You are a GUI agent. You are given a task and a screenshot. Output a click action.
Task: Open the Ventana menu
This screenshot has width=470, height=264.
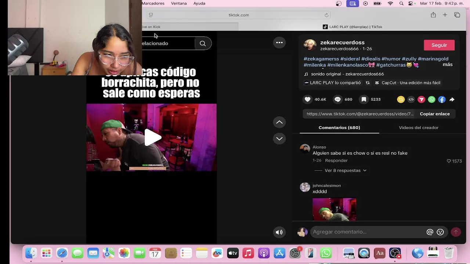pyautogui.click(x=179, y=3)
